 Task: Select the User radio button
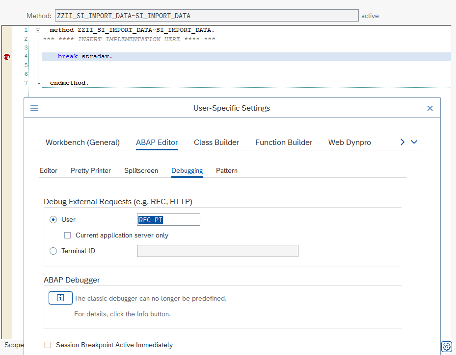click(53, 219)
